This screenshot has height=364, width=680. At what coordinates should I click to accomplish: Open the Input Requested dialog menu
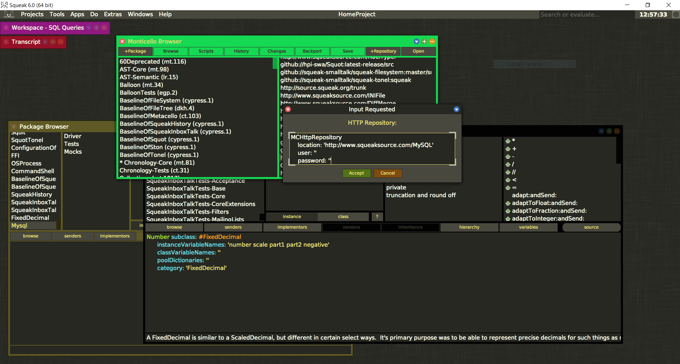tap(457, 109)
